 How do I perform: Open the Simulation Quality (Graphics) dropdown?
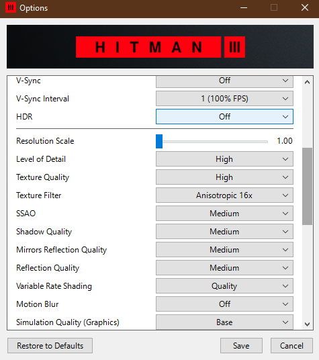coord(224,322)
